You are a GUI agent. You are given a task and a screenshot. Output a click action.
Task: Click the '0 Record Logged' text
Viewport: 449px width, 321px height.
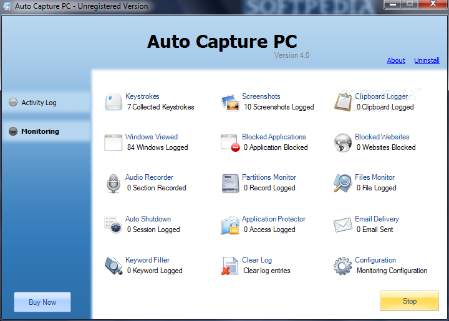coord(269,188)
